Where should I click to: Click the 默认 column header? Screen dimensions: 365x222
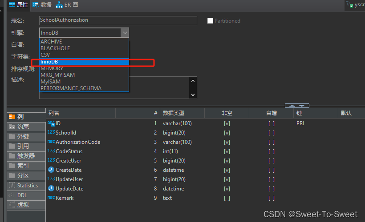pyautogui.click(x=352, y=113)
